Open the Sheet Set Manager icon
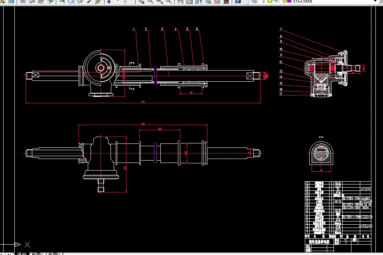Viewport: 383px width, 255px height. click(x=208, y=1)
